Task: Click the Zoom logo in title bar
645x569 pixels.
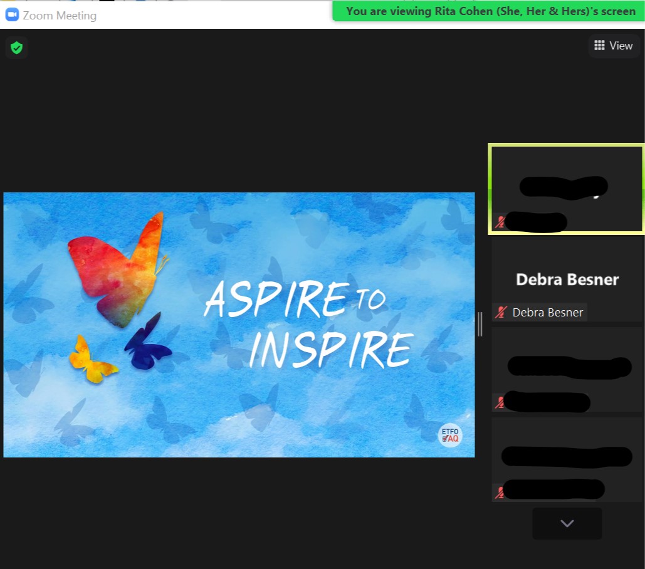Action: 12,15
